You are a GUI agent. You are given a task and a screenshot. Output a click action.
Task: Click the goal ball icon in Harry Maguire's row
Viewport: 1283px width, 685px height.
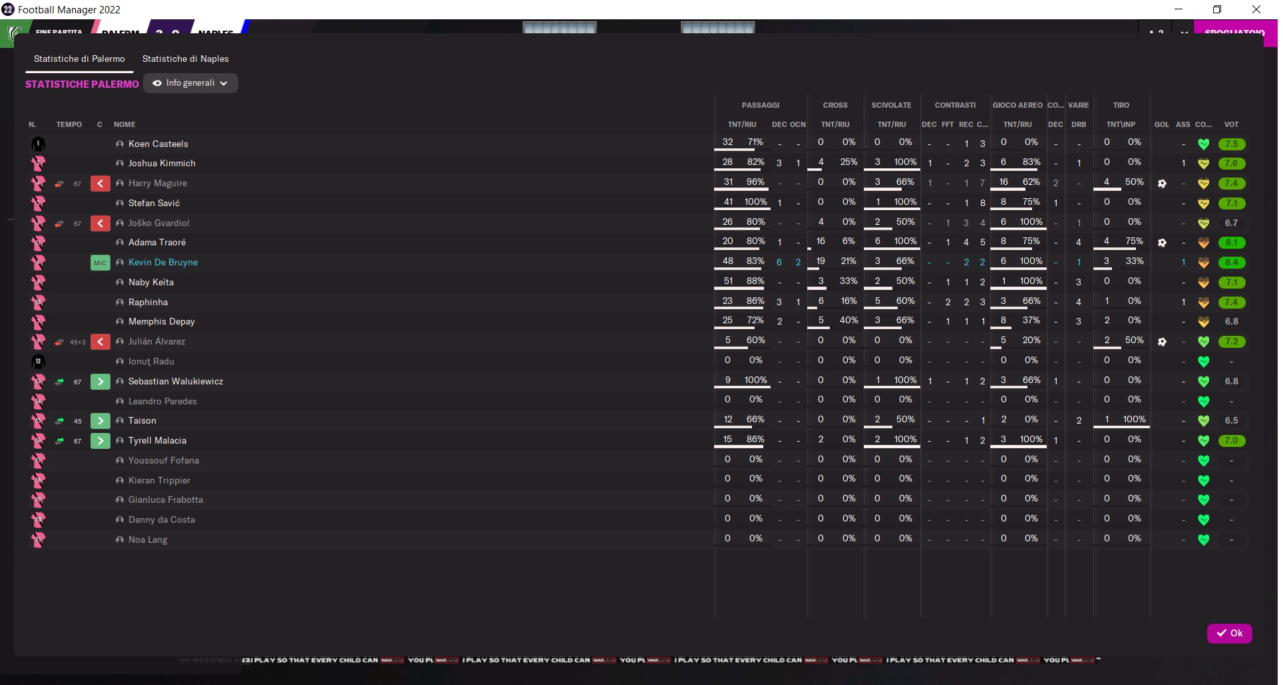tap(1162, 184)
